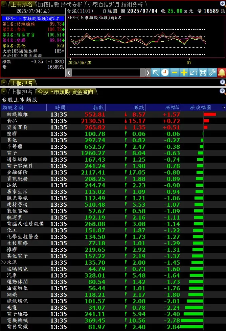Click 第3名:貿易百貨 in ranking list
The width and height of the screenshot is (226, 331).
point(33,35)
